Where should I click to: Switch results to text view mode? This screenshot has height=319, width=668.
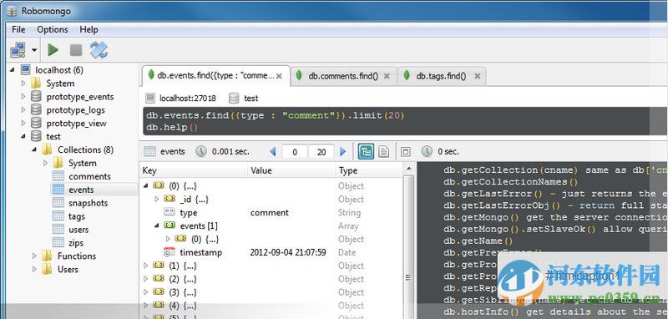coord(384,151)
